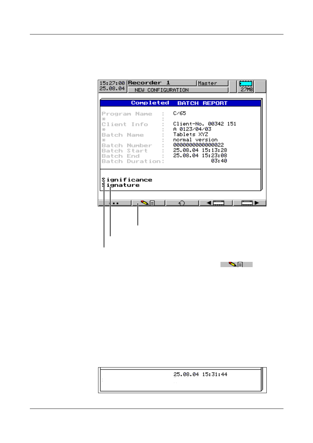Select NEW CONFIGURATION status line

177,90
